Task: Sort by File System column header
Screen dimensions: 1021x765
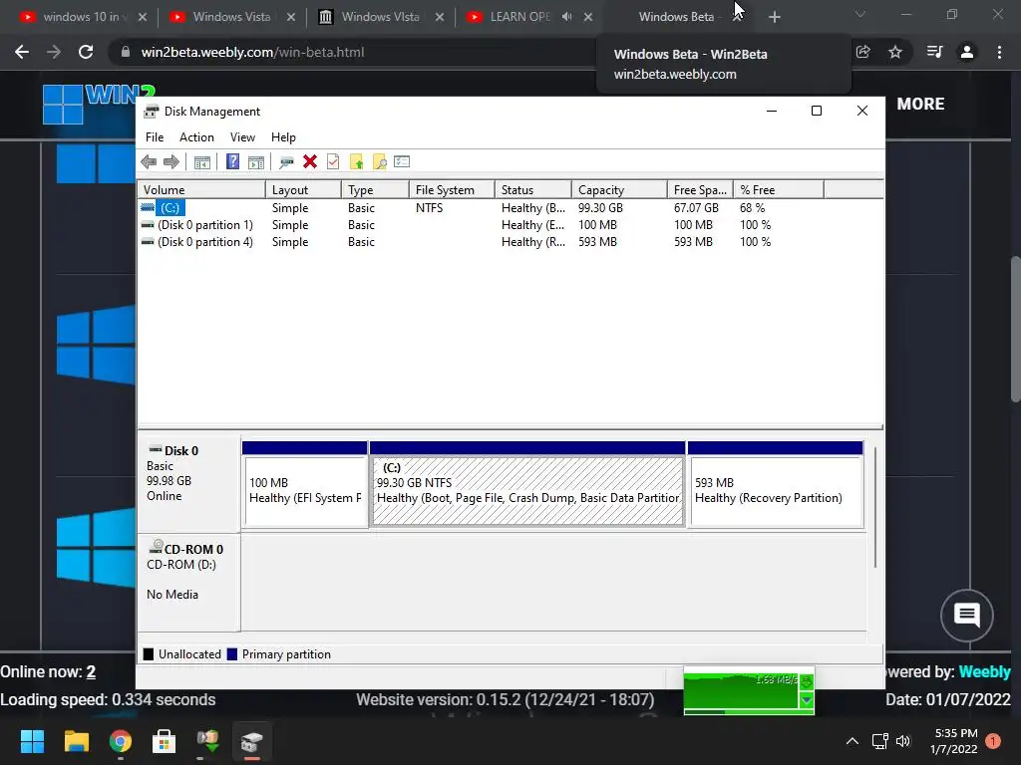Action: click(452, 190)
